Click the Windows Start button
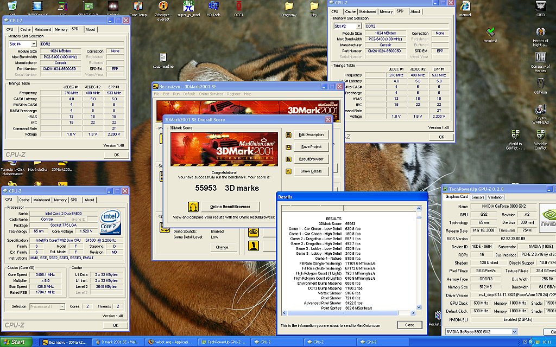 coord(16,342)
